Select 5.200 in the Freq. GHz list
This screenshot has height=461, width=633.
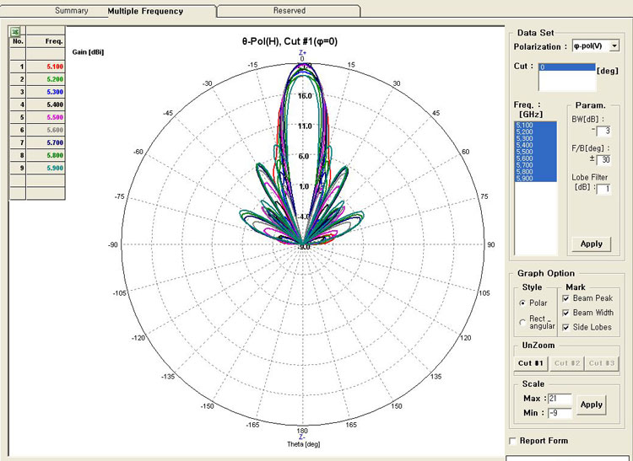point(535,131)
